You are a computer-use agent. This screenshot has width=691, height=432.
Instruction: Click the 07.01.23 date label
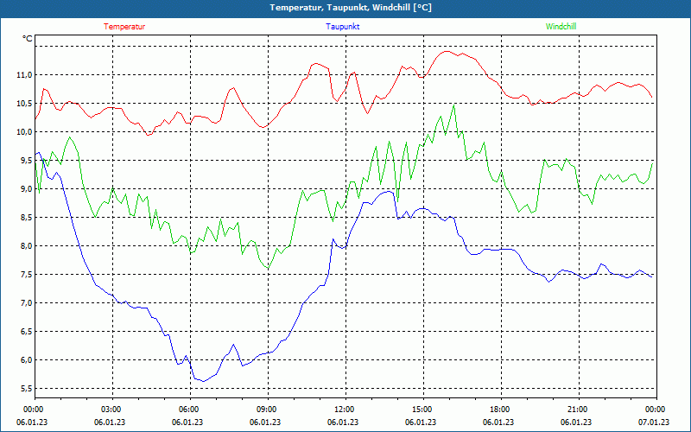pos(654,422)
